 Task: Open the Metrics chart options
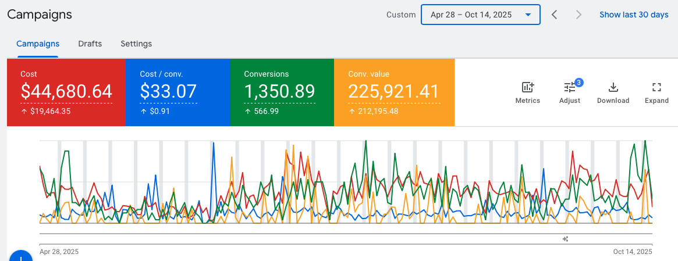[x=527, y=92]
